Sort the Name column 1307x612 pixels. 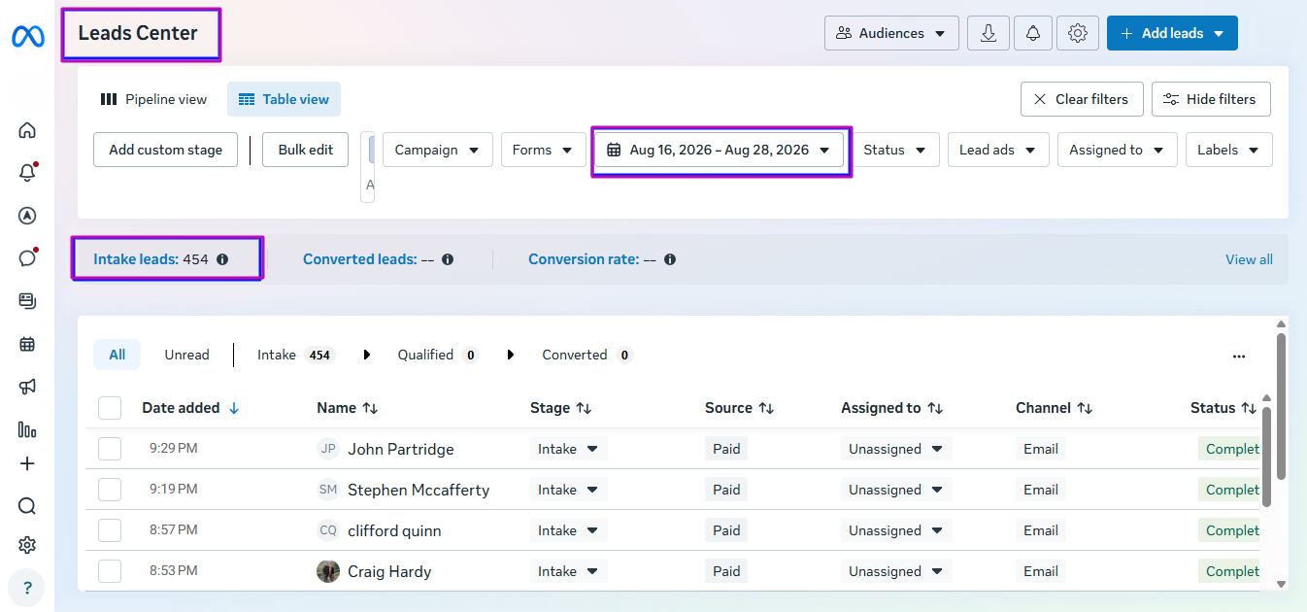[370, 408]
